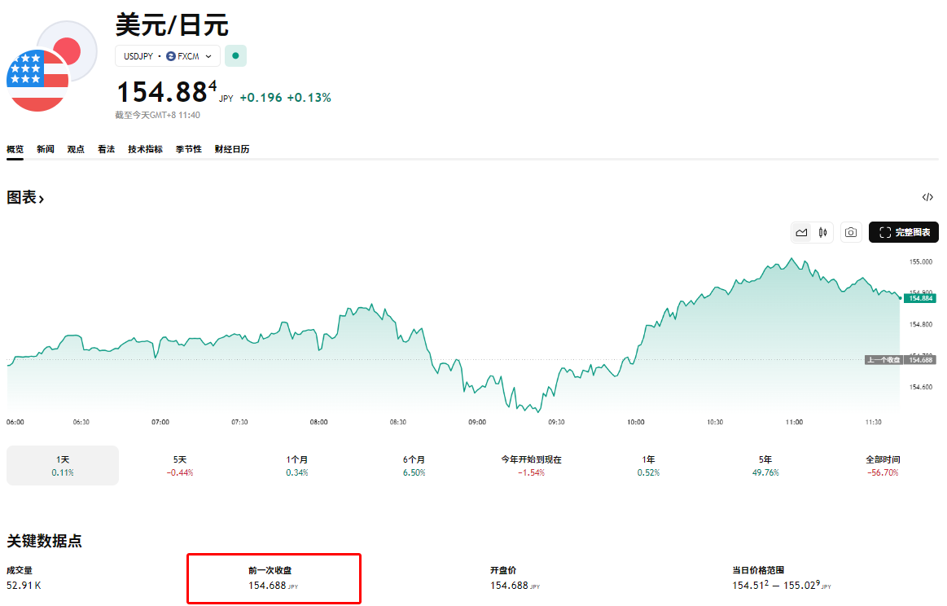Screen dimensions: 947x606
Task: Select the area chart style icon
Action: (801, 232)
